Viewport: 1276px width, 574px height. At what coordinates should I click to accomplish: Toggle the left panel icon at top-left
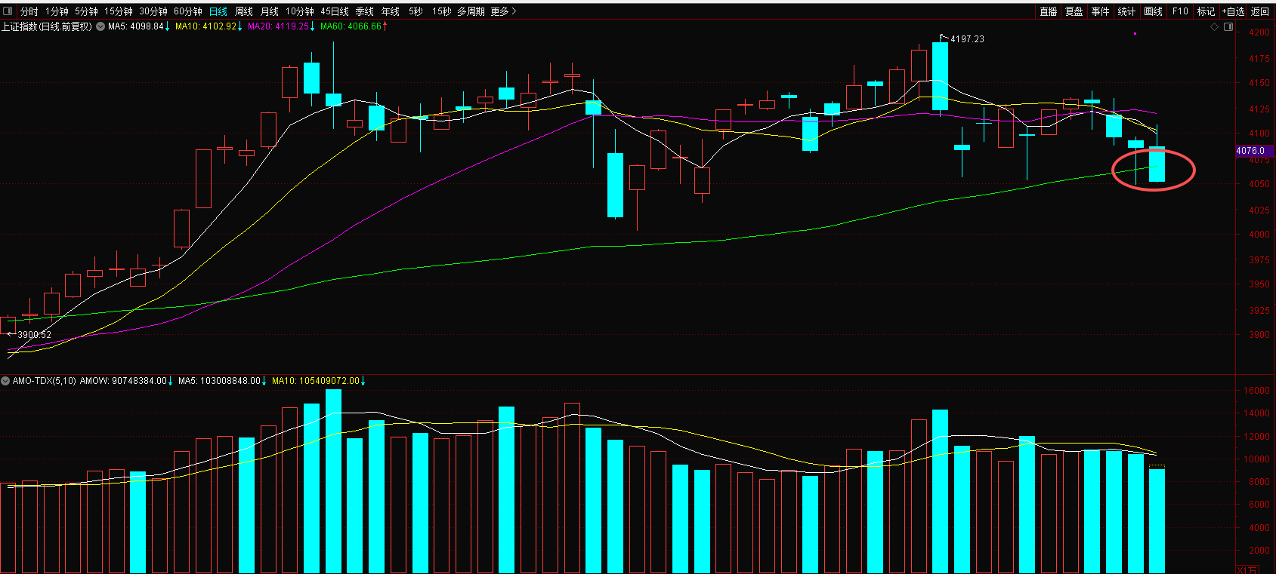pos(8,11)
